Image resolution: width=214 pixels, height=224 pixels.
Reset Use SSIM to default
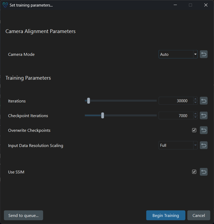pyautogui.click(x=204, y=172)
